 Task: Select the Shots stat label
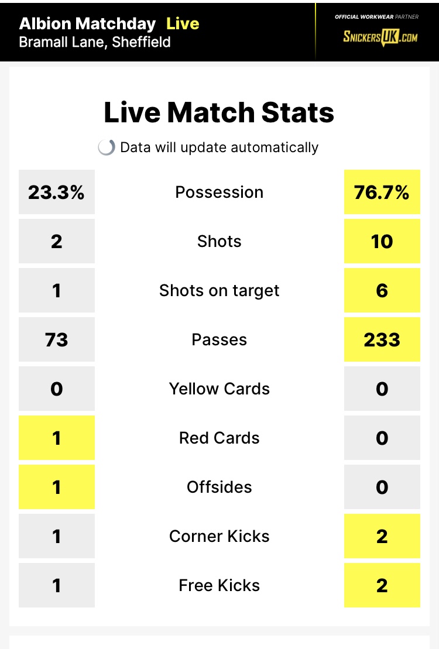click(x=219, y=241)
